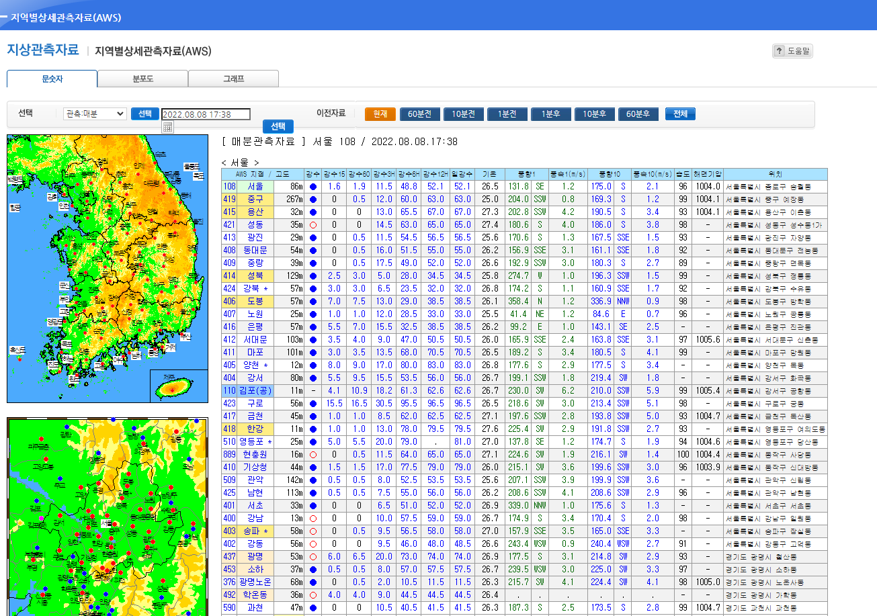The width and height of the screenshot is (877, 616).
Task: Open the 광명노온 station link
Action: [x=255, y=582]
